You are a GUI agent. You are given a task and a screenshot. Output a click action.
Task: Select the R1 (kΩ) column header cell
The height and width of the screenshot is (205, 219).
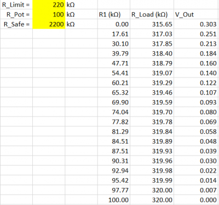tap(114, 14)
